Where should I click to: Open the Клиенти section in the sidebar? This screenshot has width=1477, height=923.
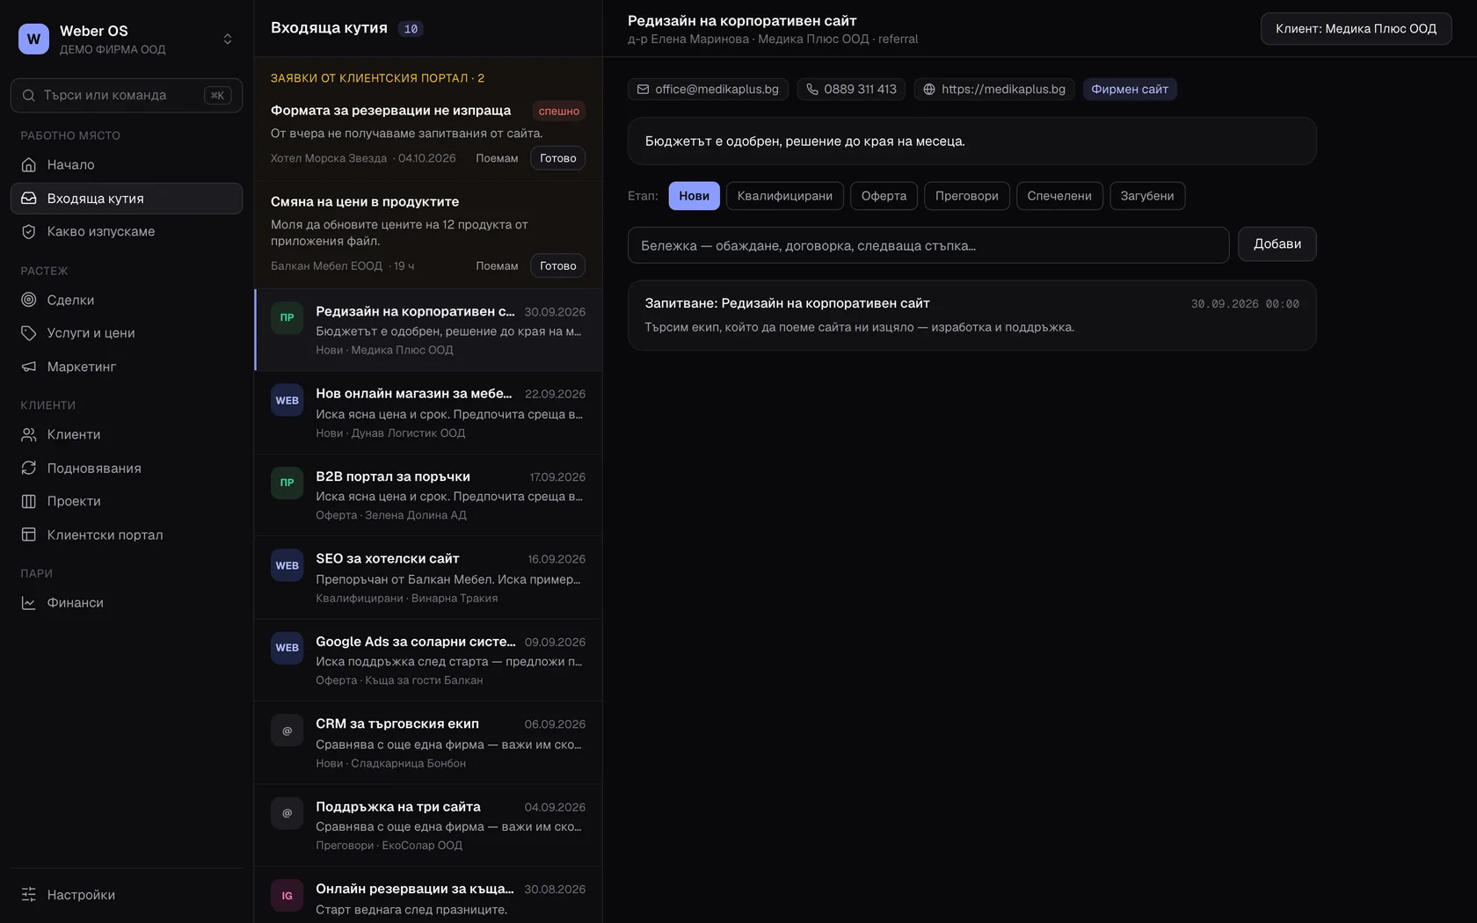tap(127, 434)
